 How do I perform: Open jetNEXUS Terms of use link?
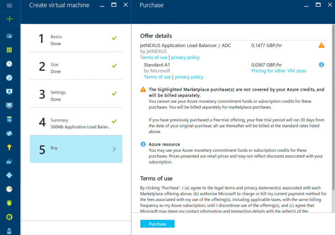click(154, 57)
